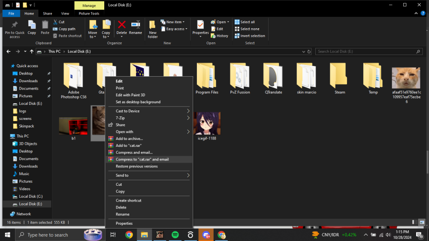Create a New folder from ribbon
The image size is (429, 241).
click(x=152, y=29)
